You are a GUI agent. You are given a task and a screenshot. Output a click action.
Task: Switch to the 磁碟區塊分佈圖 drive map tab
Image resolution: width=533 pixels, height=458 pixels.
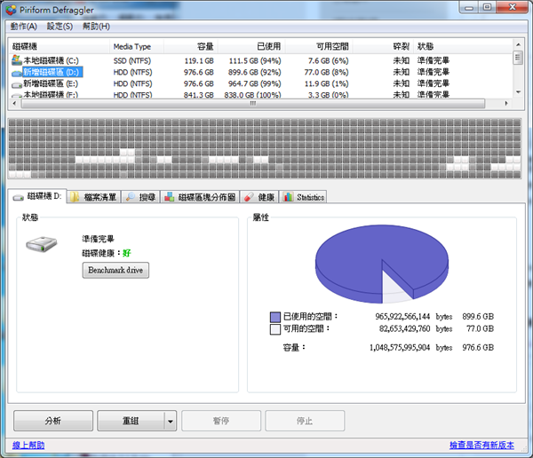[x=200, y=197]
